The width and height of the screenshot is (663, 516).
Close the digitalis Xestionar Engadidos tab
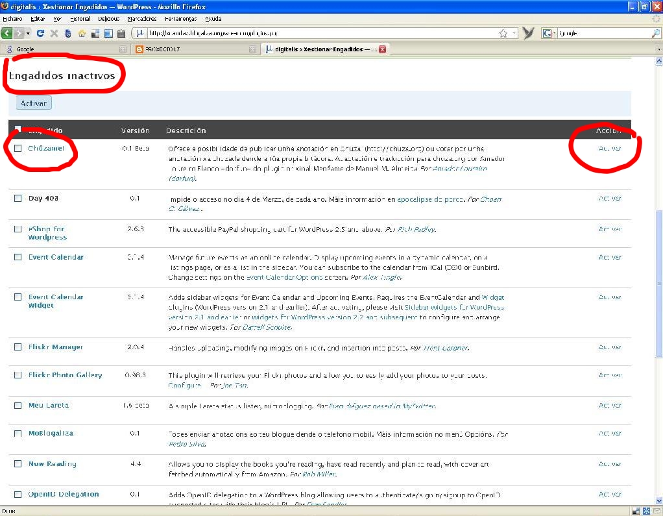[382, 49]
